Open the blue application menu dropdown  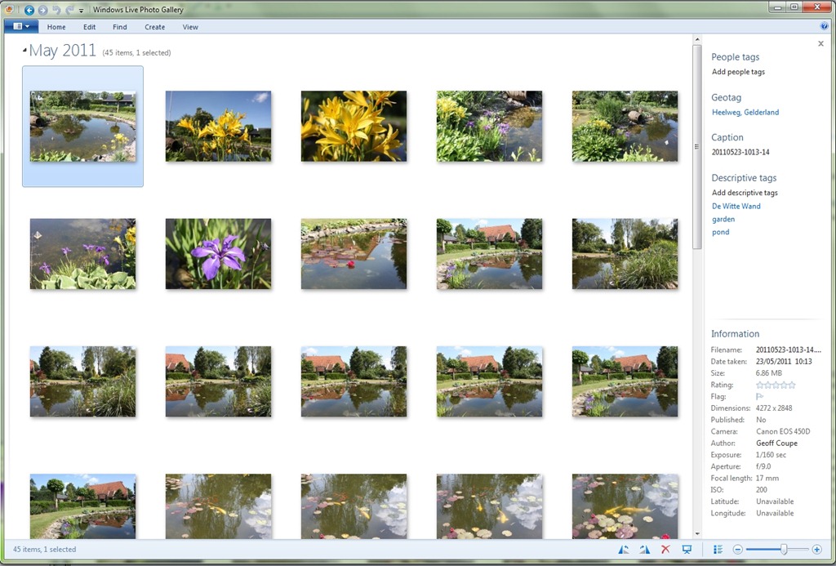tap(21, 27)
